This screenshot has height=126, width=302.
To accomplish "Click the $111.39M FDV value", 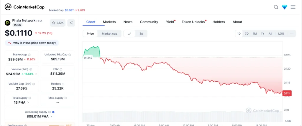I will 58,74.
